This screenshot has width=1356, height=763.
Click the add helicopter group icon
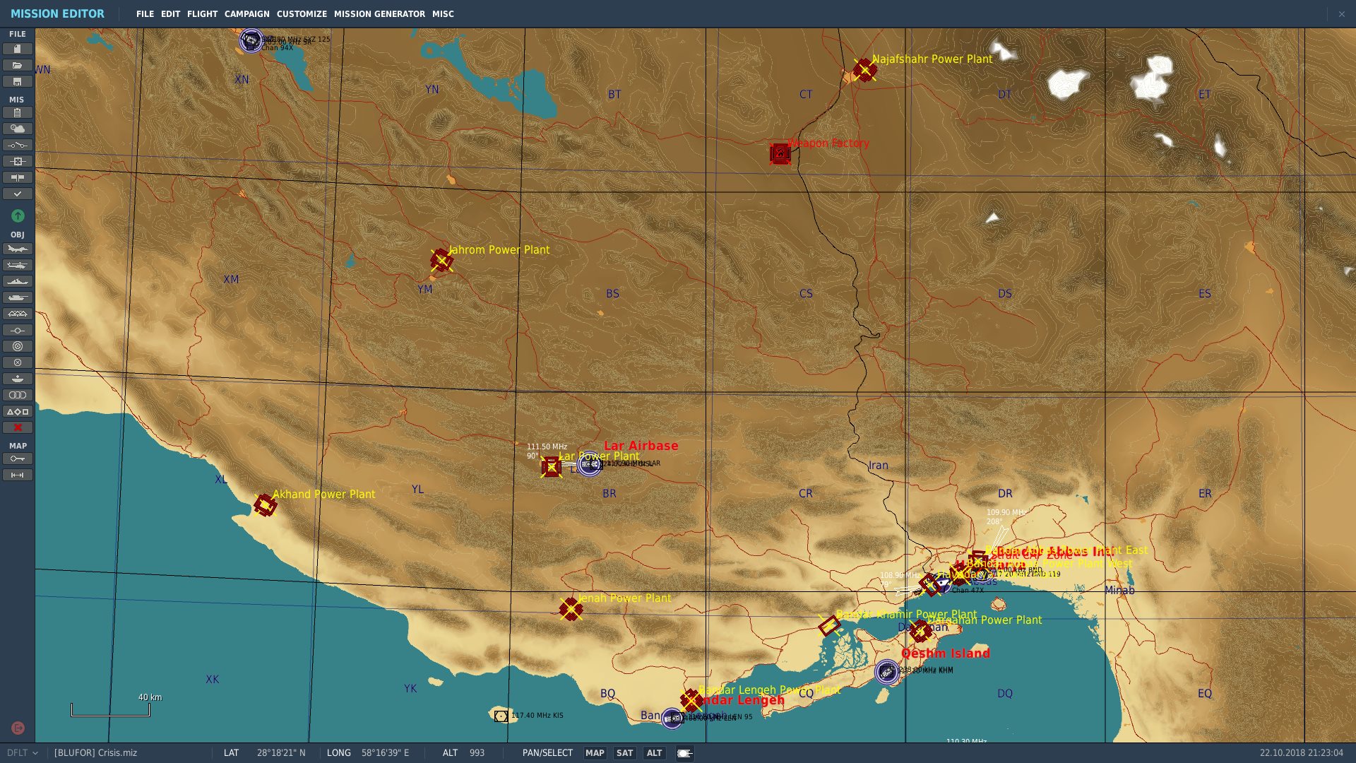[18, 265]
